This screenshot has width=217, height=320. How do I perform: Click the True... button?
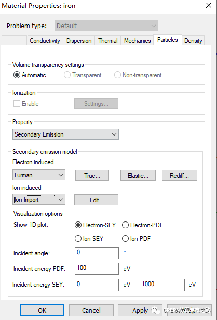click(x=92, y=176)
